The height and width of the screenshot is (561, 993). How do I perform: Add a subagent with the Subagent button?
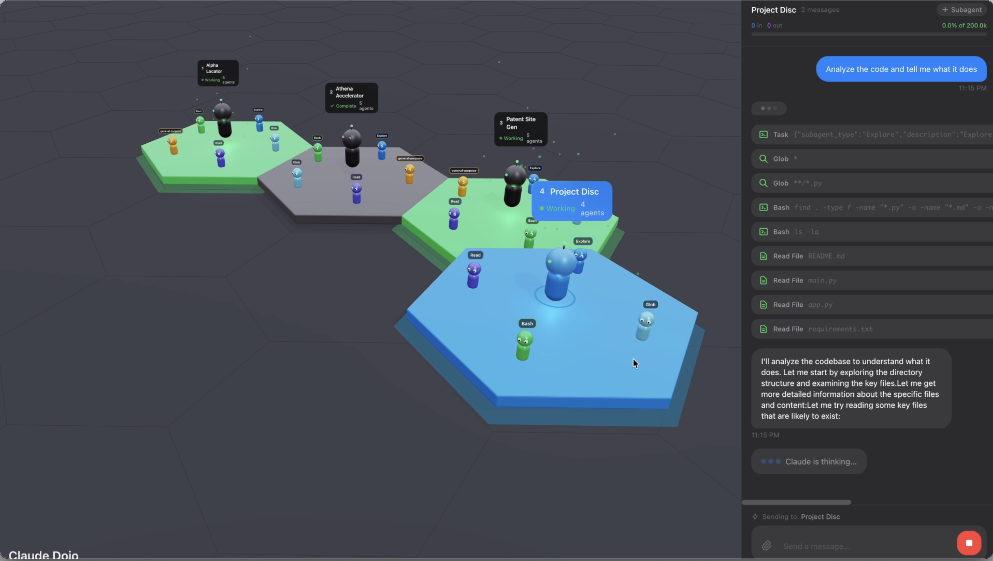pos(961,10)
